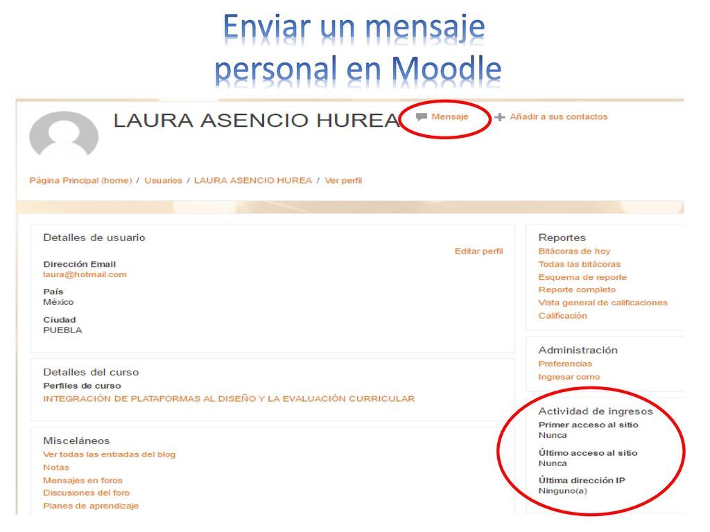Click the Actividad de ingresos heading
Viewport: 710px width, 532px height.
[596, 411]
